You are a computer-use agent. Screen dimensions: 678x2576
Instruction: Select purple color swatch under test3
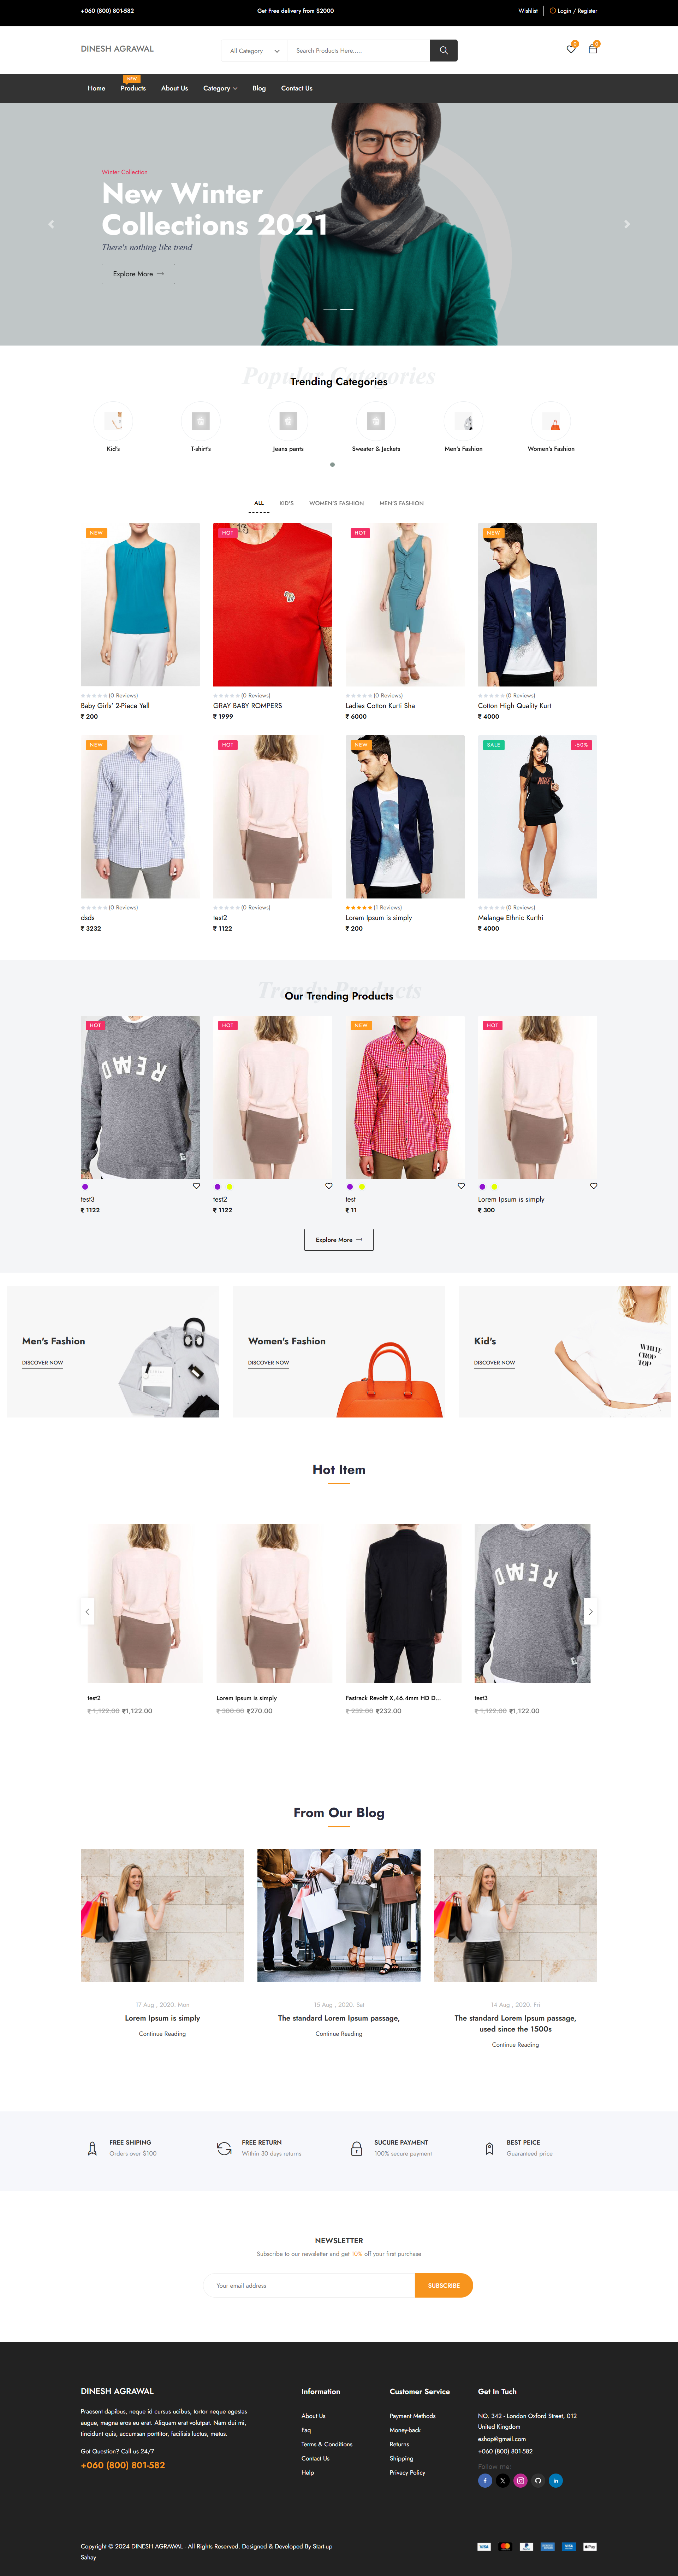pyautogui.click(x=85, y=1187)
